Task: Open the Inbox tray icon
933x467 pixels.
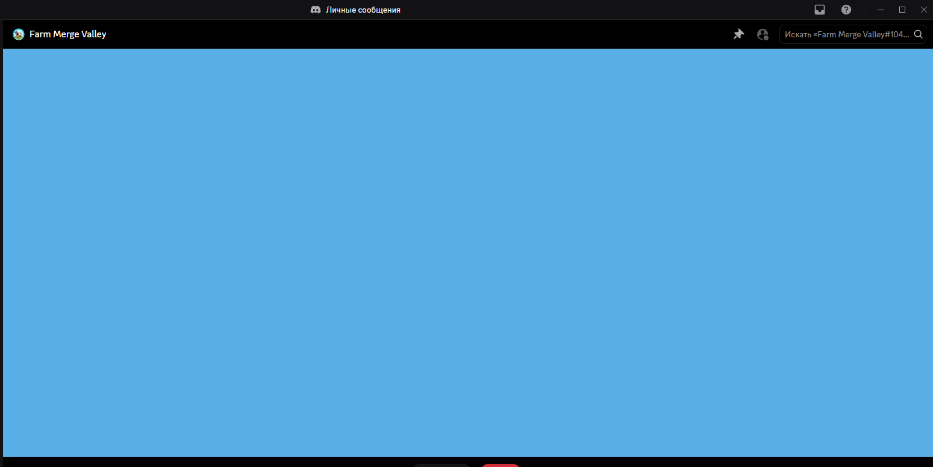Action: pos(820,10)
